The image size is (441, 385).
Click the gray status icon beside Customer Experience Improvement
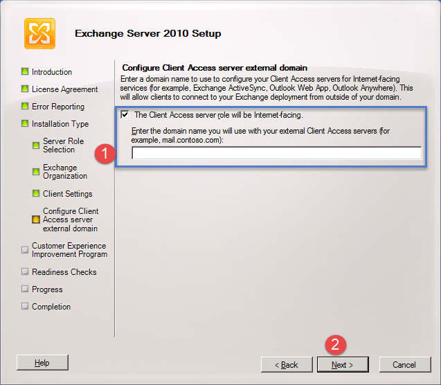point(25,250)
